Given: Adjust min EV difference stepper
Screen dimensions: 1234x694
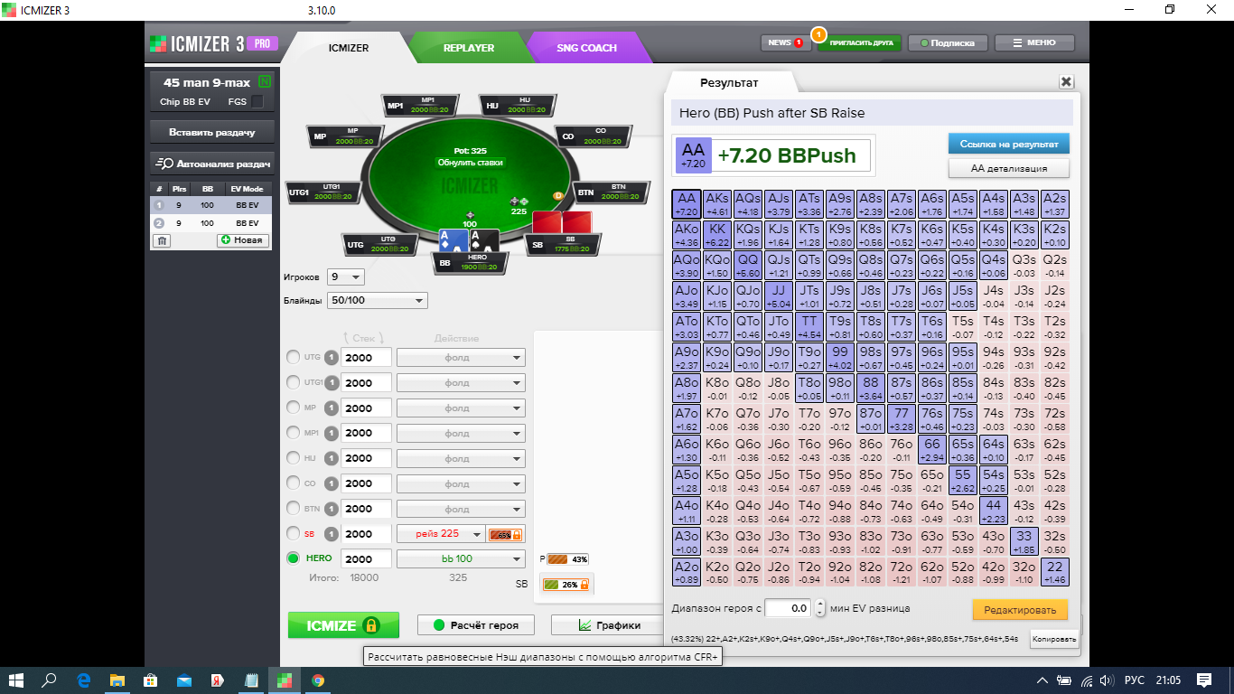Looking at the screenshot, I should [819, 609].
